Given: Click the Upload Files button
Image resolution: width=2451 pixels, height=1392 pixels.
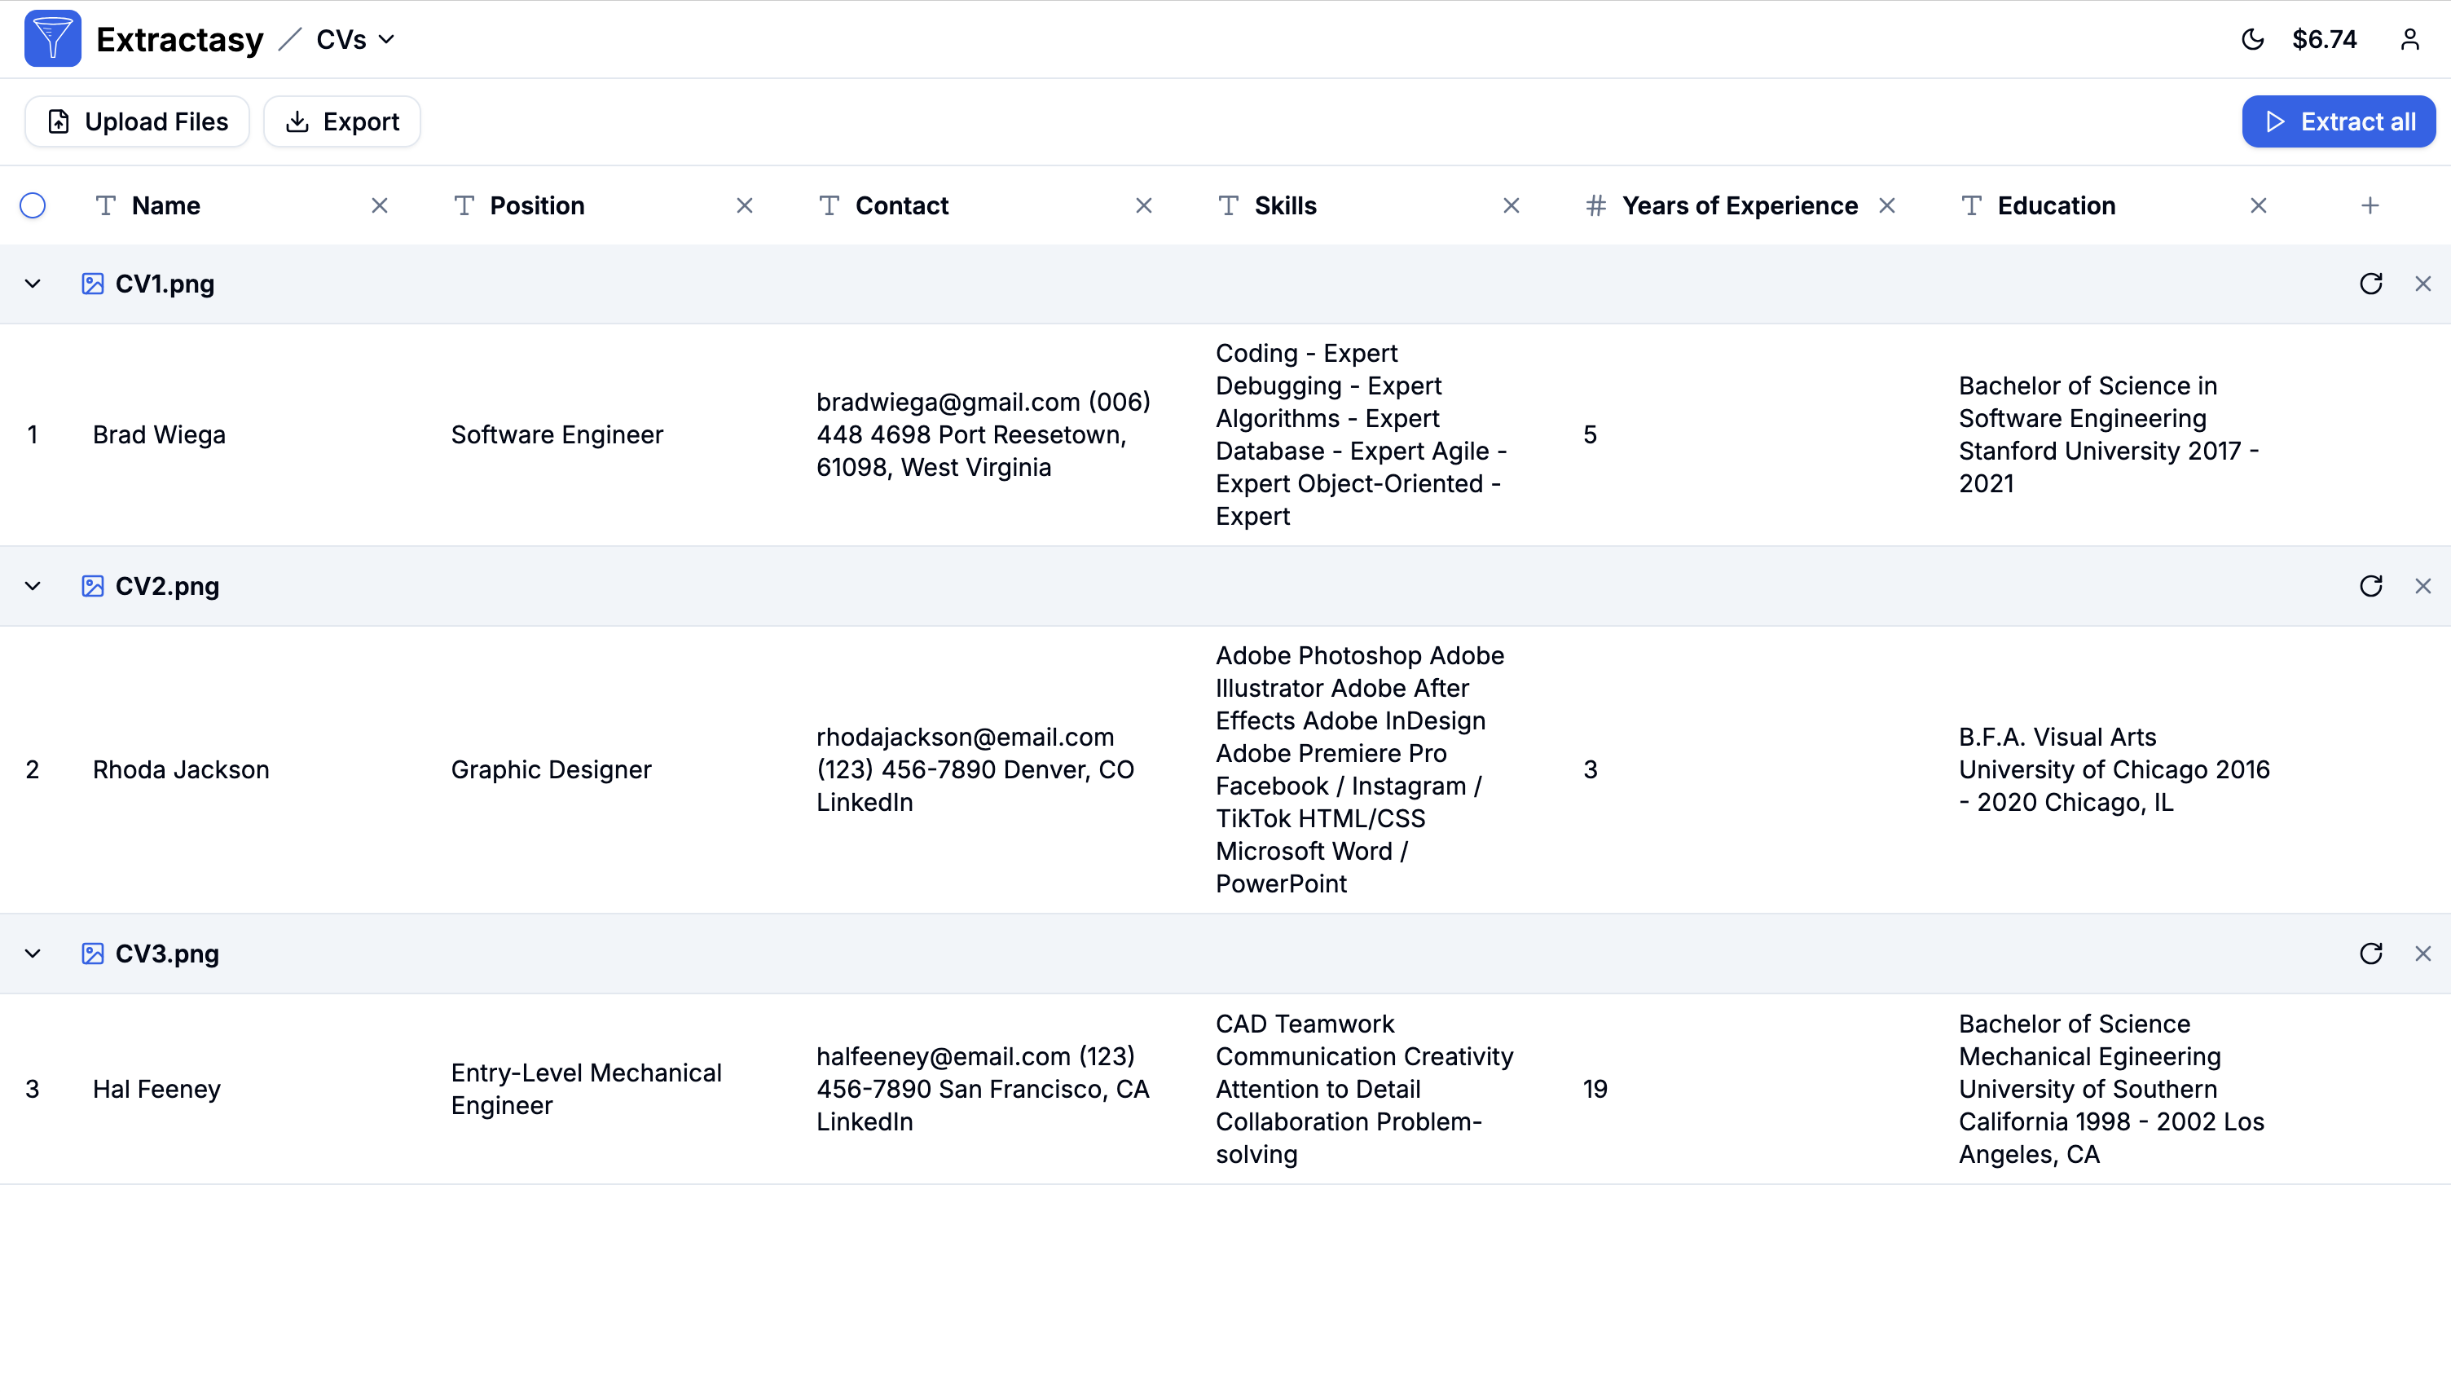Looking at the screenshot, I should pos(138,121).
